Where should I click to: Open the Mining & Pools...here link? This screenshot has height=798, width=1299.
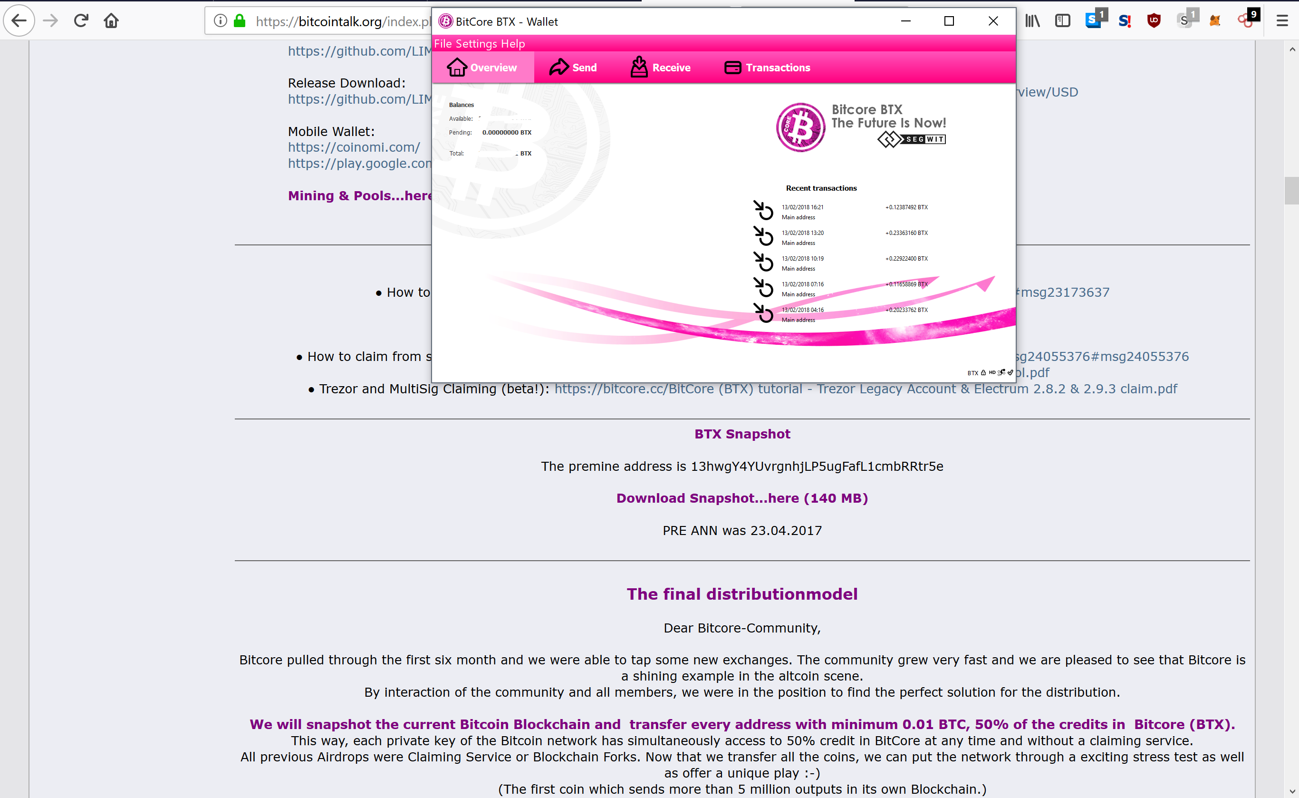pos(360,196)
